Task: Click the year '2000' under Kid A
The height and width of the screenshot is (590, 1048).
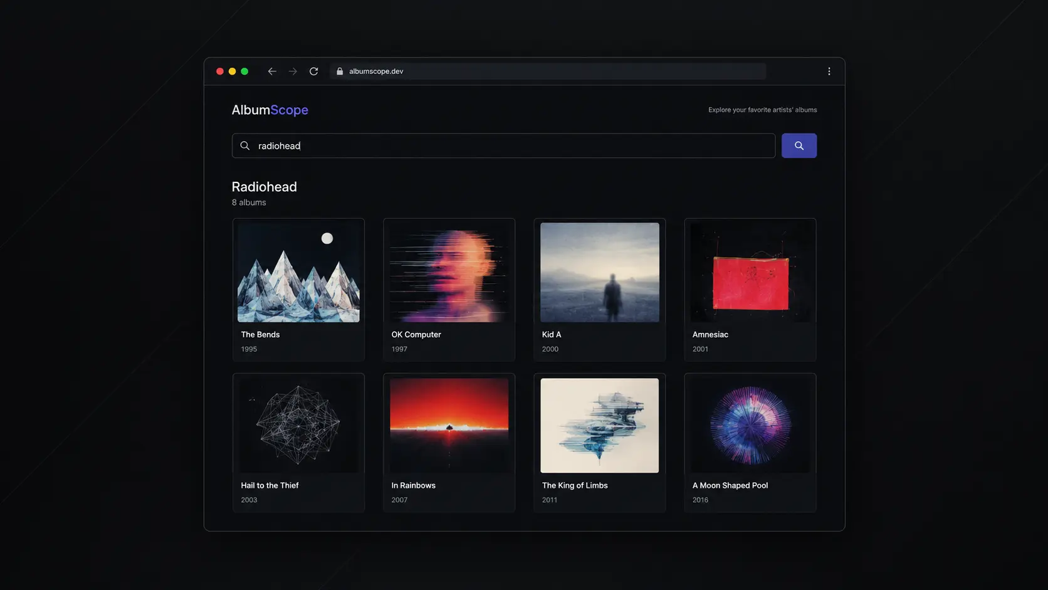Action: (x=550, y=349)
